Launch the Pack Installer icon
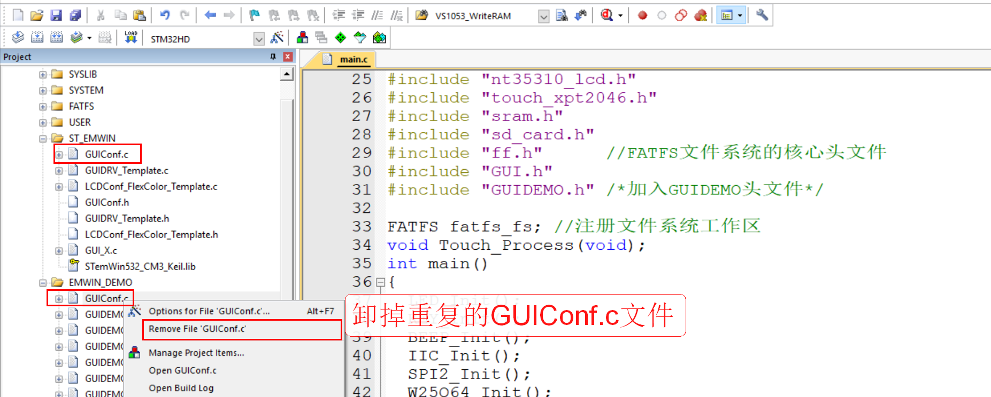Screen dimensions: 991x397 point(379,37)
